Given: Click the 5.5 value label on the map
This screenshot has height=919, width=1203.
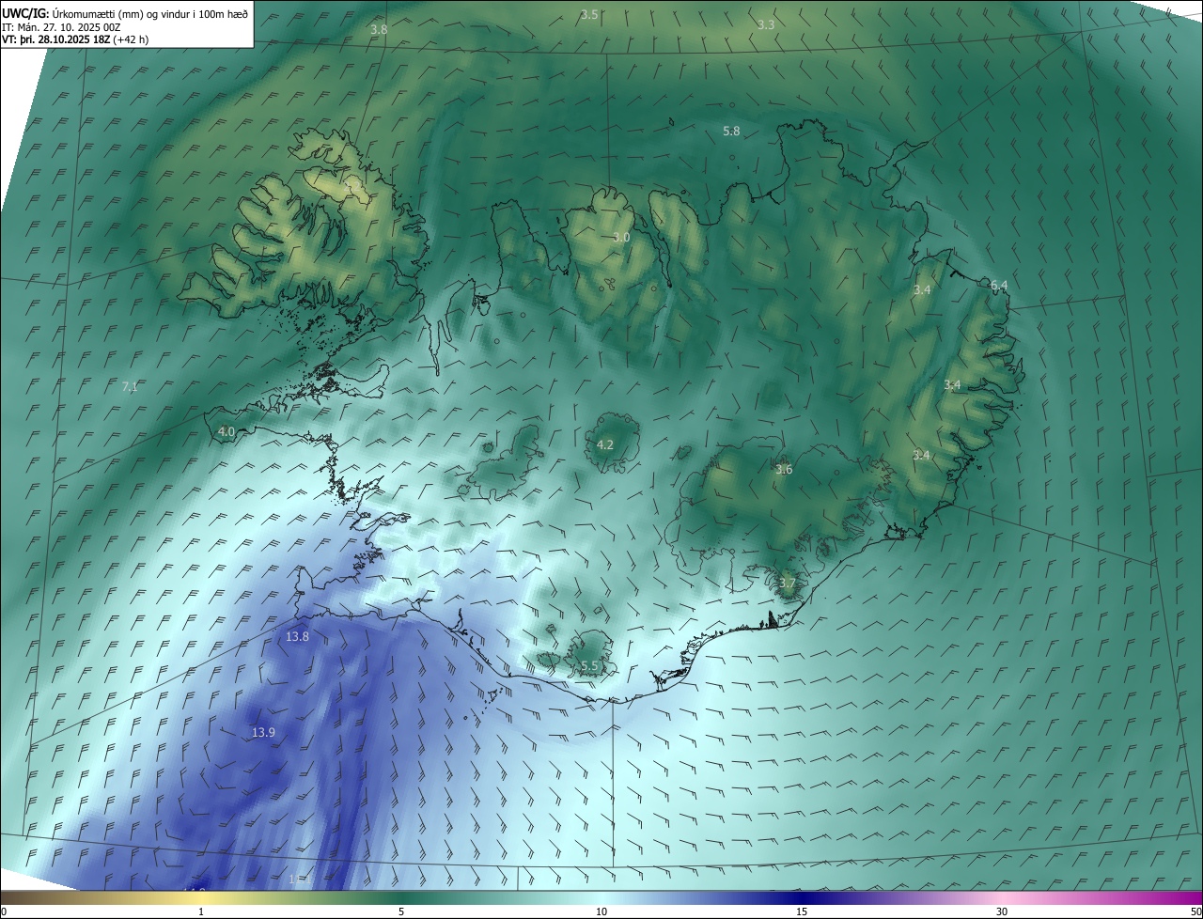Looking at the screenshot, I should [589, 666].
